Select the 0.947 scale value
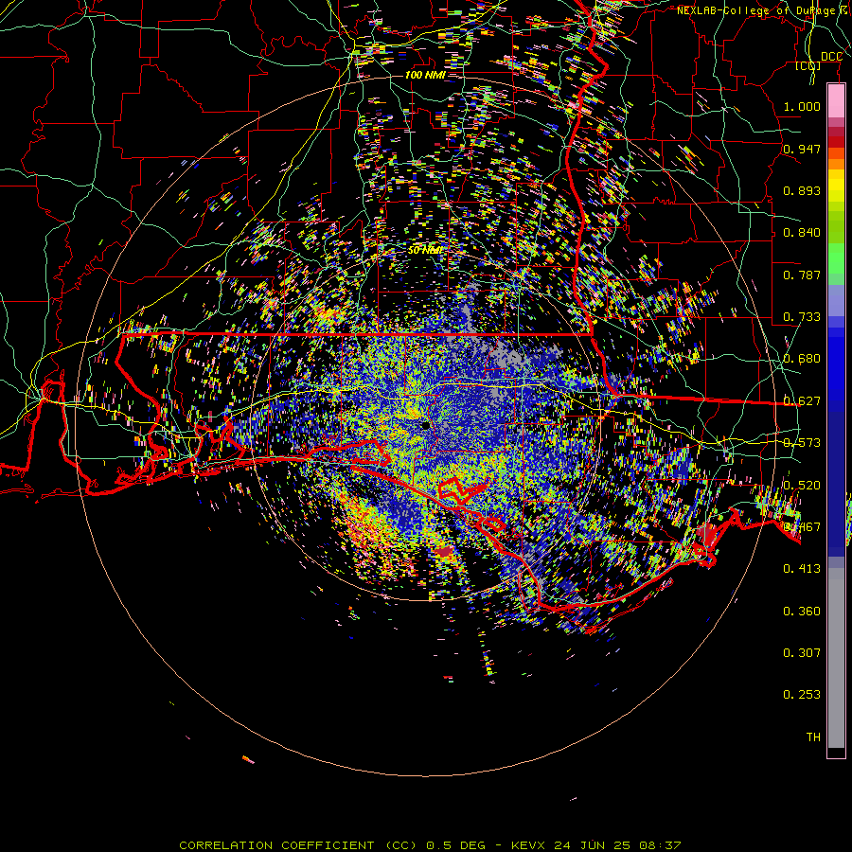Image resolution: width=852 pixels, height=852 pixels. [802, 149]
